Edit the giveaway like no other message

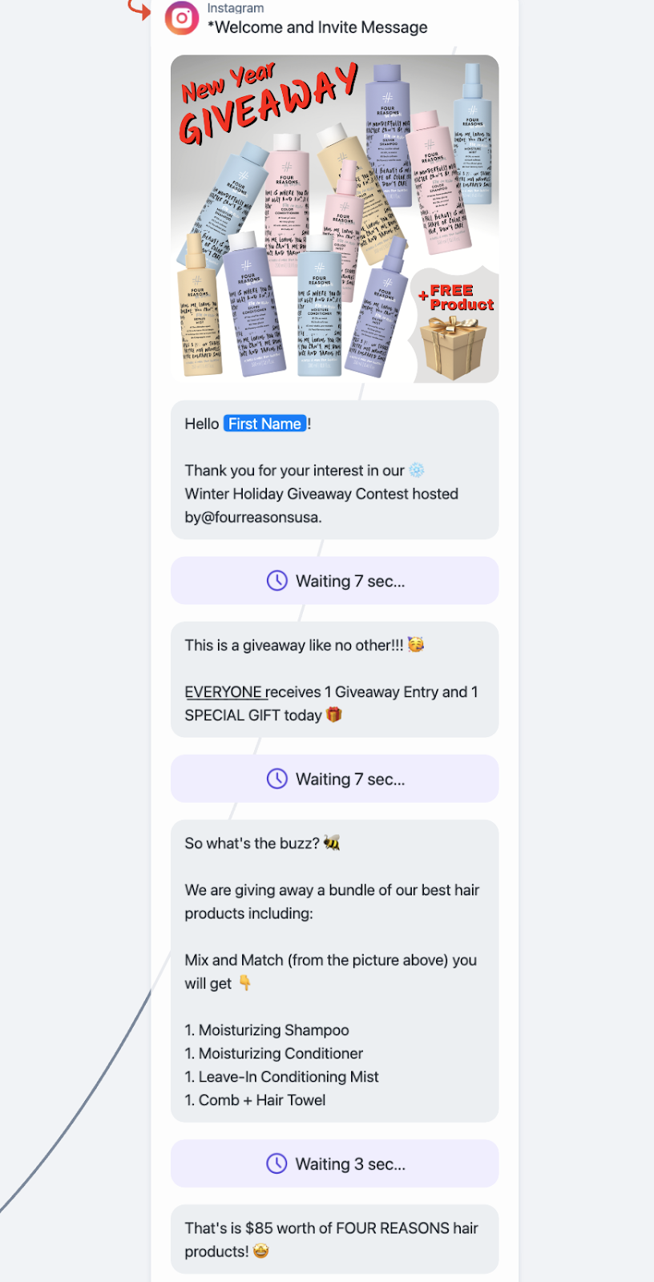click(x=335, y=679)
